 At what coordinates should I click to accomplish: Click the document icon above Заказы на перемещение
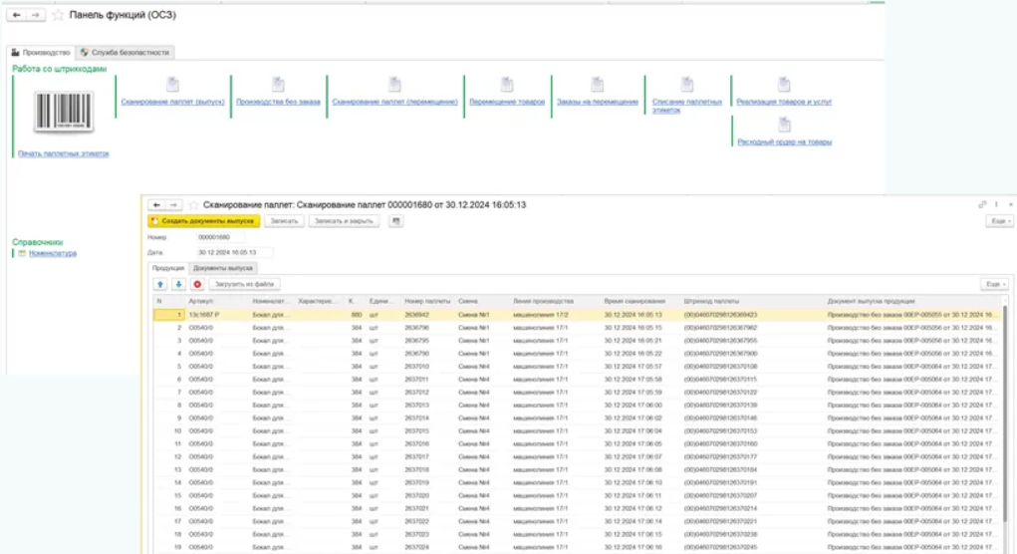(596, 85)
